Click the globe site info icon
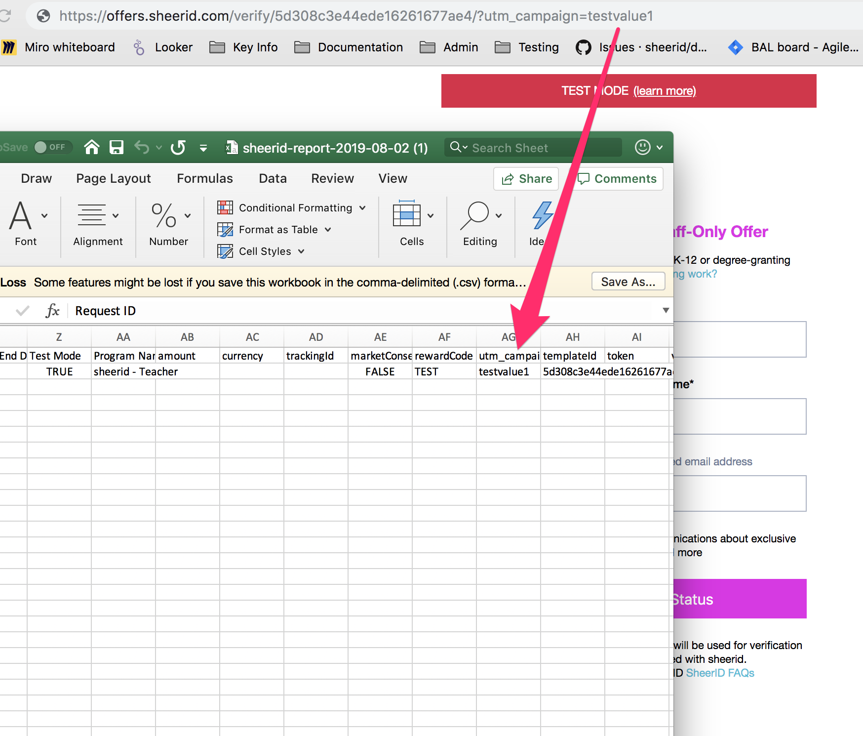Screen dimensions: 863x736 [43, 16]
